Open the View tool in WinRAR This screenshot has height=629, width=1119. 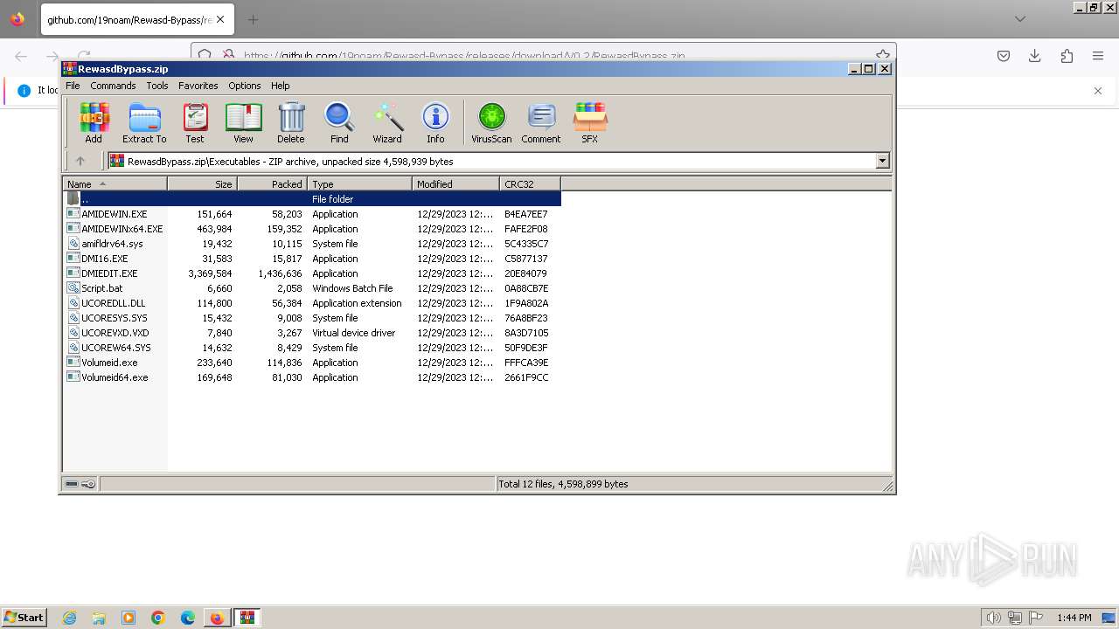pos(243,122)
